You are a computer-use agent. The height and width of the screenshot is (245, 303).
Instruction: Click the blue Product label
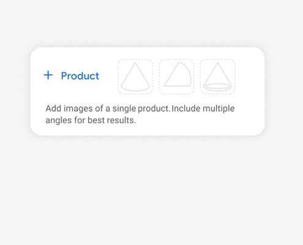pos(80,76)
